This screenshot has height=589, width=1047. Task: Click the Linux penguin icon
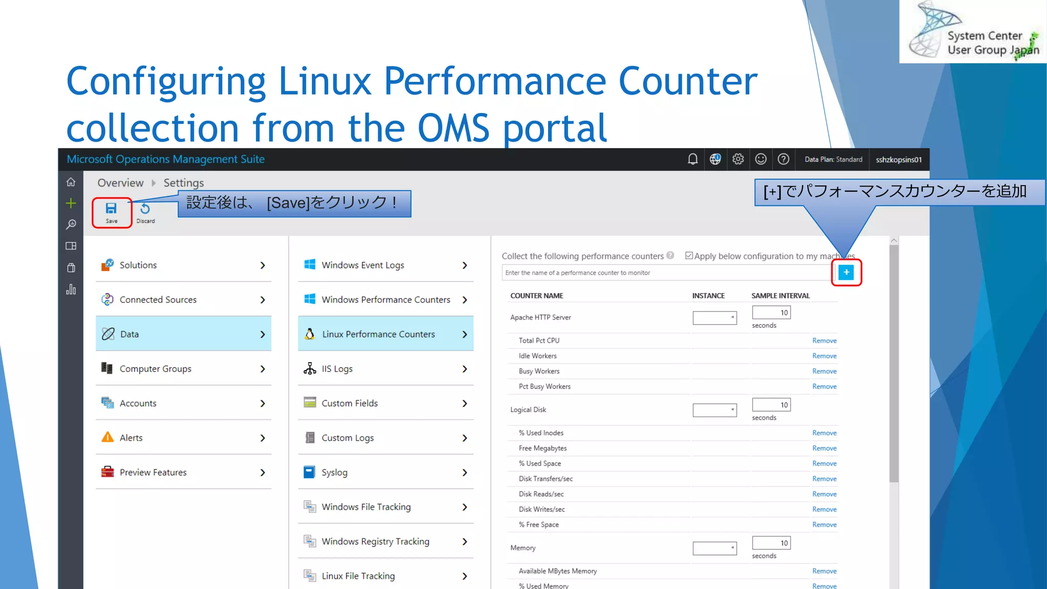[309, 334]
